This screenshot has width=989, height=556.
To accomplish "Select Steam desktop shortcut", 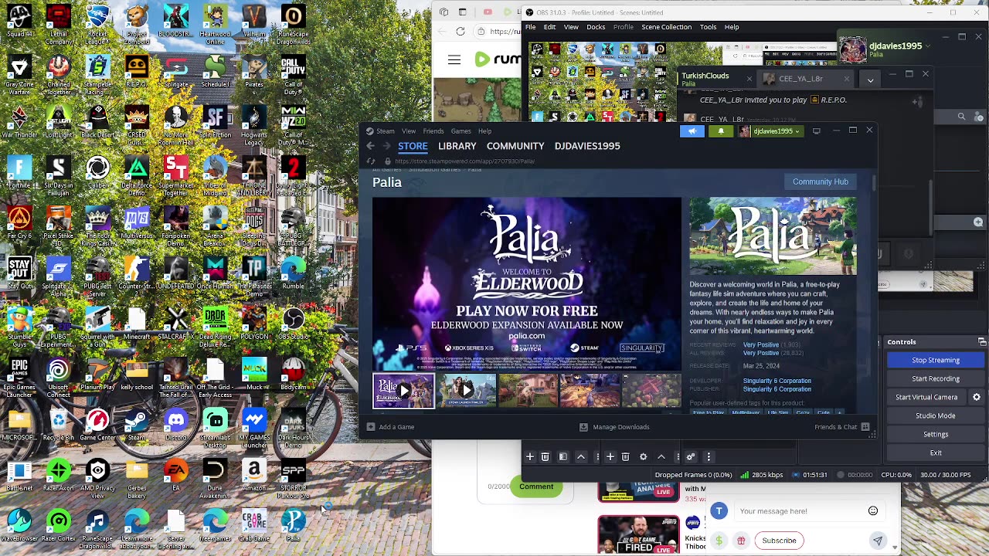I will click(x=137, y=425).
